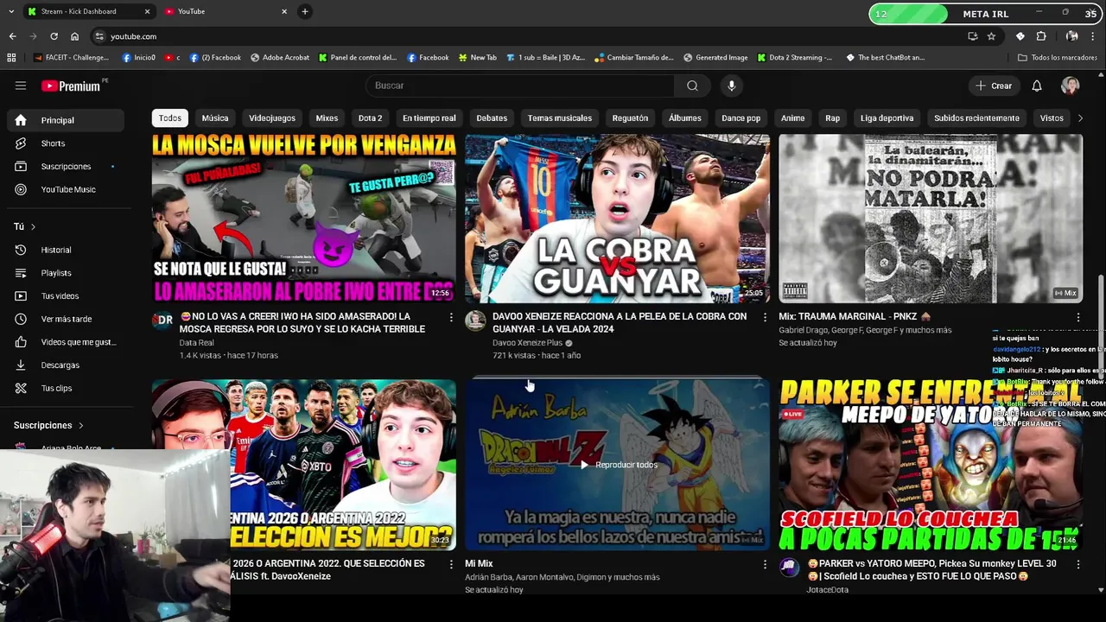Open YouTube Music in the sidebar
Viewport: 1106px width, 622px height.
click(67, 189)
